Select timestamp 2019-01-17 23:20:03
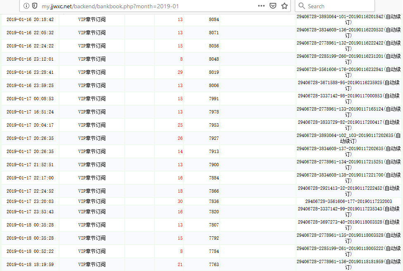 pos(30,201)
